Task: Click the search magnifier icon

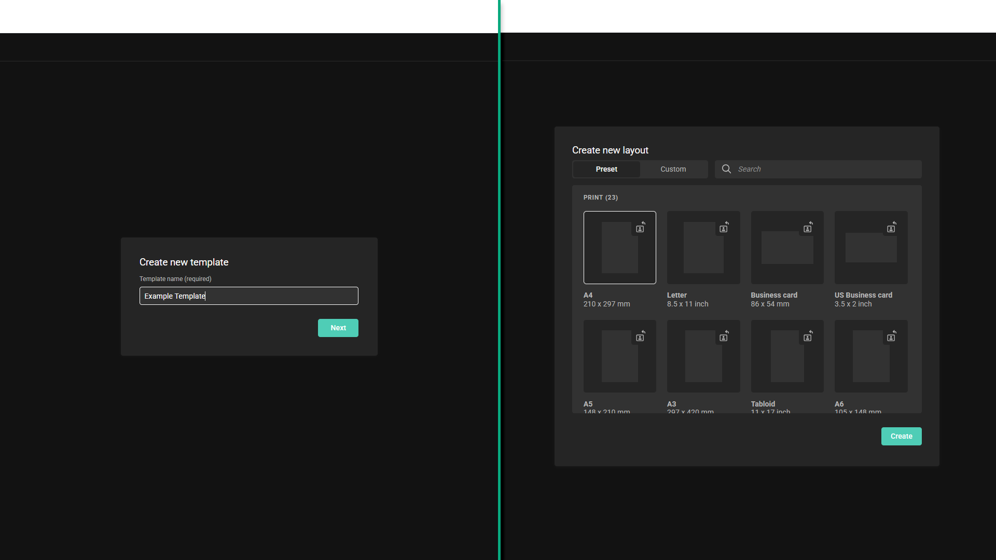Action: tap(726, 169)
